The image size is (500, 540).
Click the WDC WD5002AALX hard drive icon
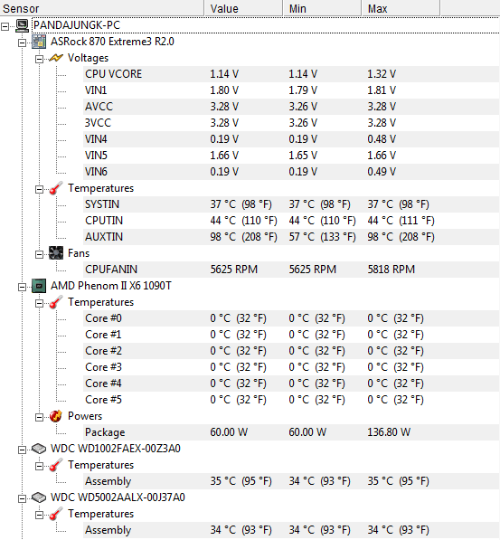pos(39,497)
